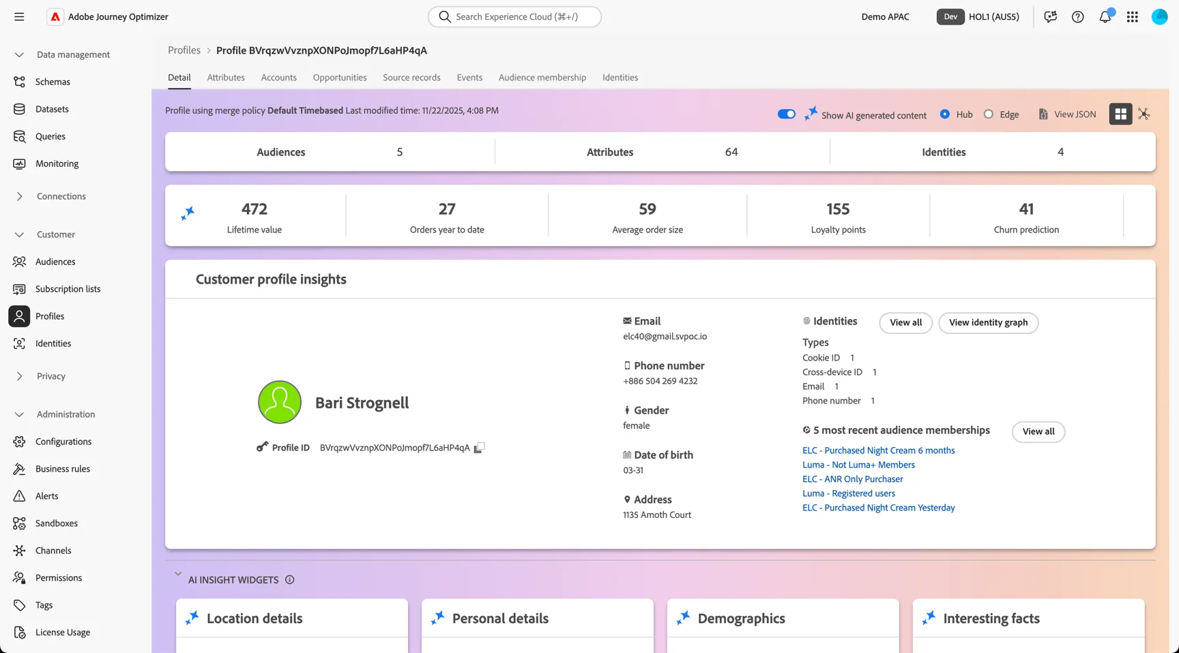1179x653 pixels.
Task: Expand the Connections section
Action: click(x=19, y=196)
